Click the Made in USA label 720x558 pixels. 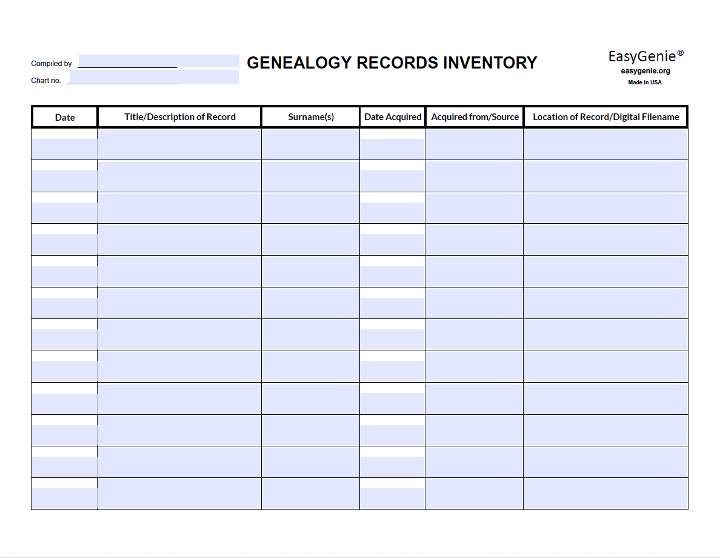[645, 82]
